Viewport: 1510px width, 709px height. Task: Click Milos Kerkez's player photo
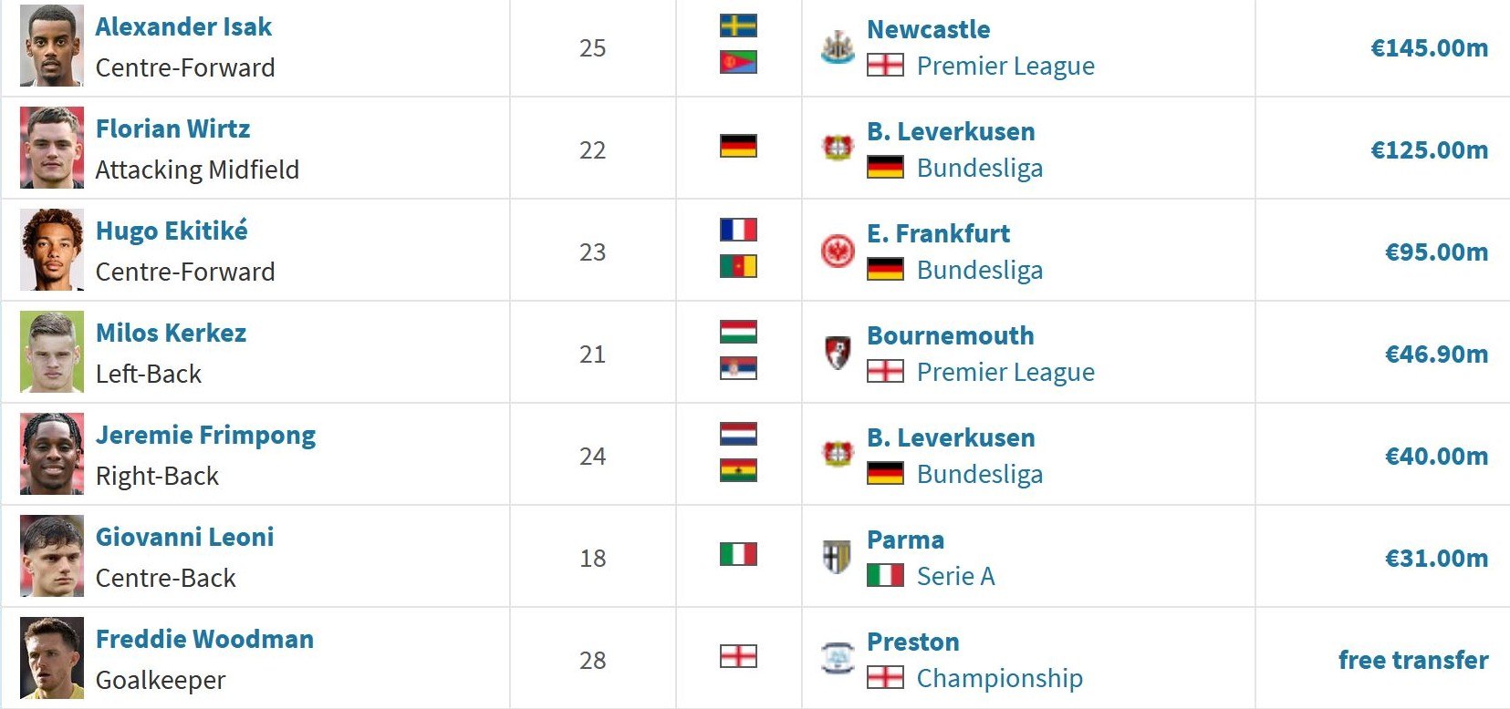coord(52,354)
